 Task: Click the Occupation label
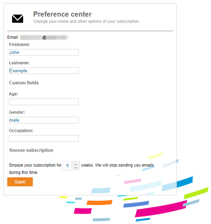point(21,131)
